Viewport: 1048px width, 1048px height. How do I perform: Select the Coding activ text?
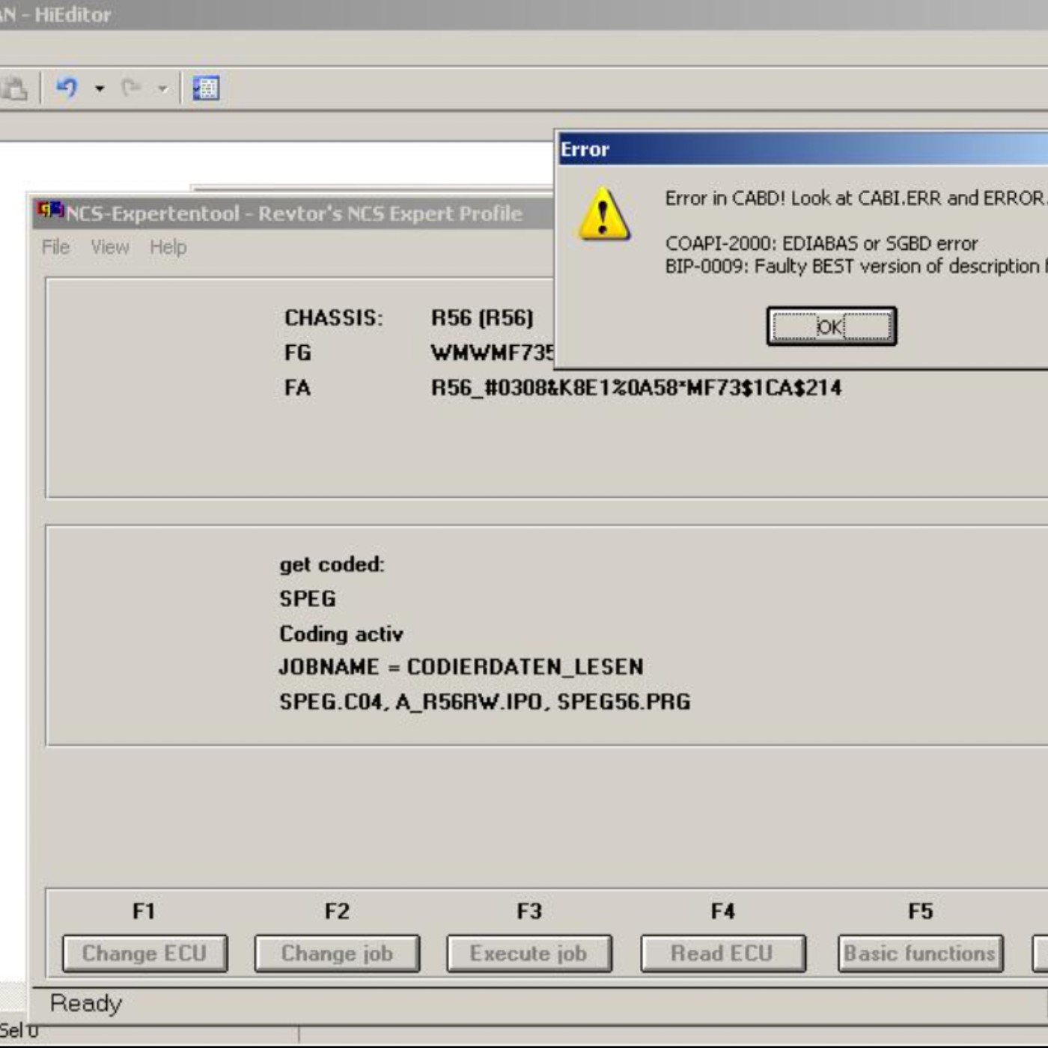coord(341,634)
